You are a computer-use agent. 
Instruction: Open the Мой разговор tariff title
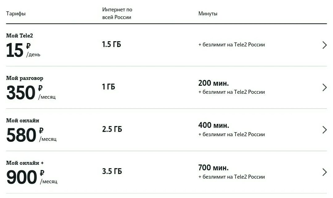coord(25,78)
